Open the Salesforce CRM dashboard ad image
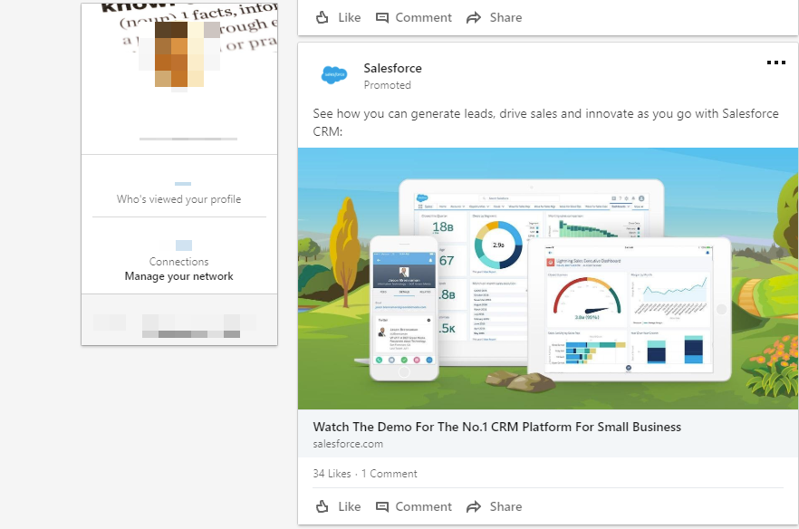This screenshot has width=799, height=529. [x=548, y=278]
